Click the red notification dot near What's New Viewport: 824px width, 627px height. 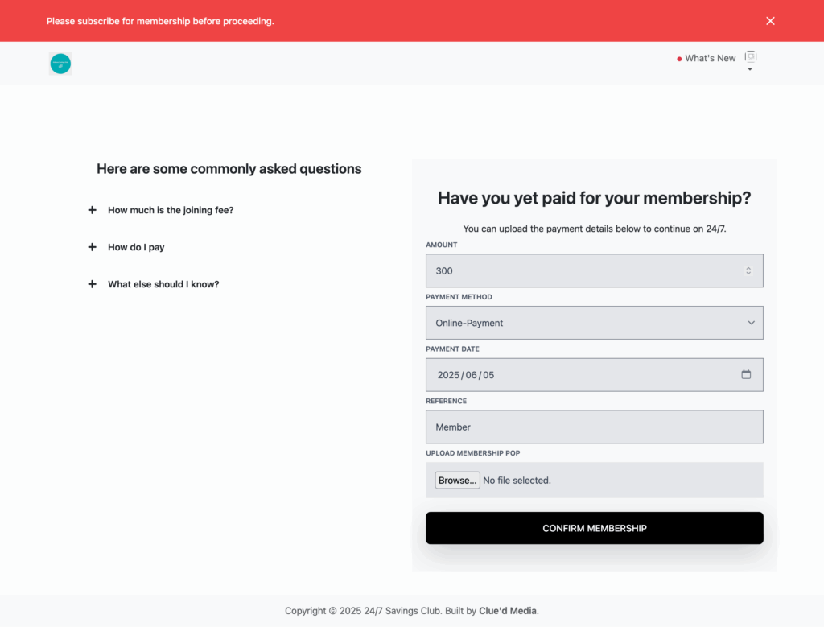[678, 58]
